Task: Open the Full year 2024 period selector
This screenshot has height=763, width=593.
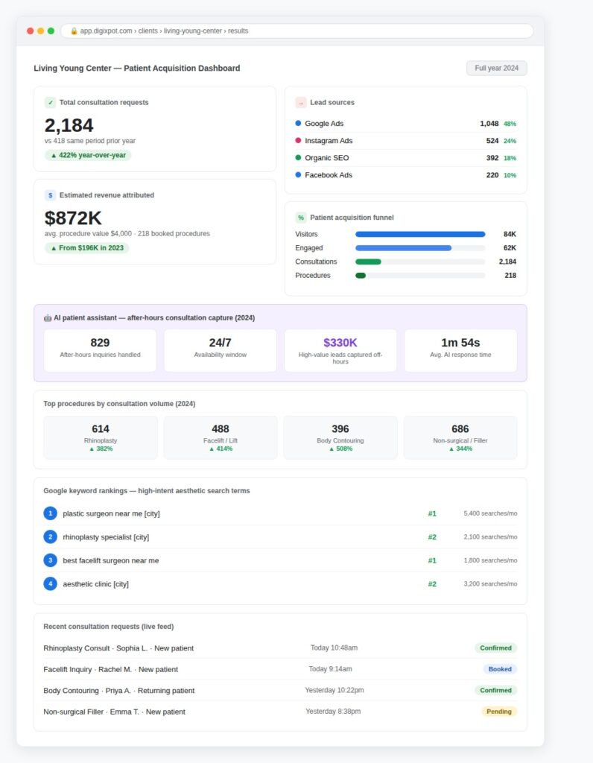Action: [496, 68]
